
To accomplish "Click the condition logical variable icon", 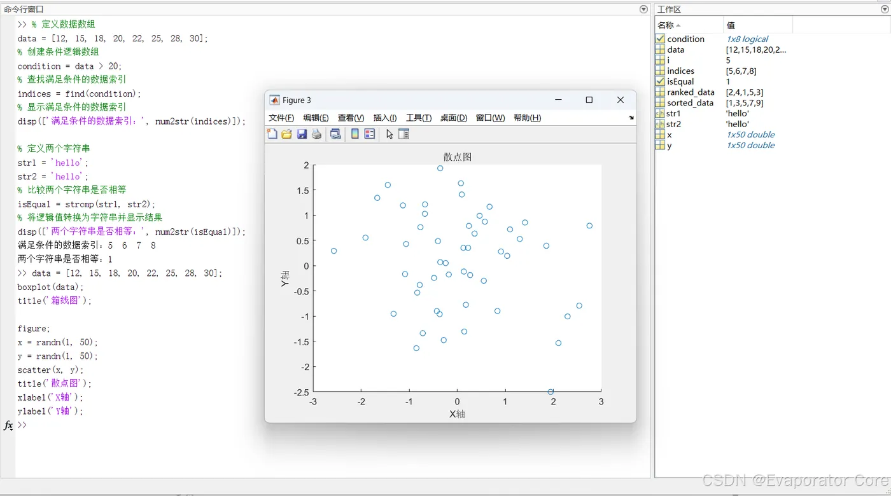I will (660, 39).
